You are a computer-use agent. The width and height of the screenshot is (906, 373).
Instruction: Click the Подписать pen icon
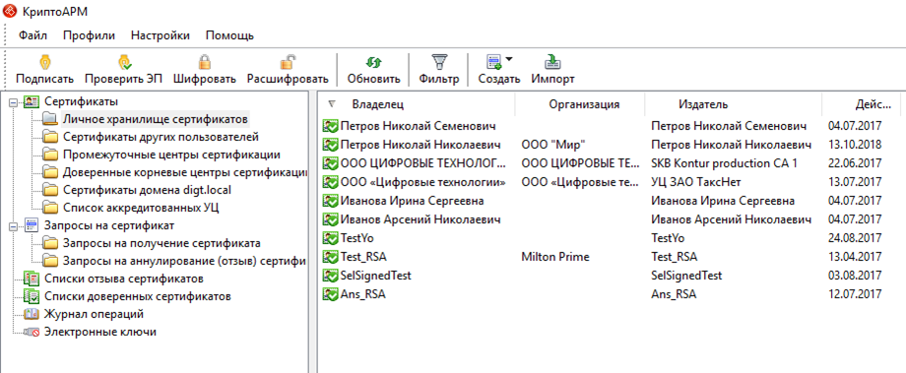(45, 62)
